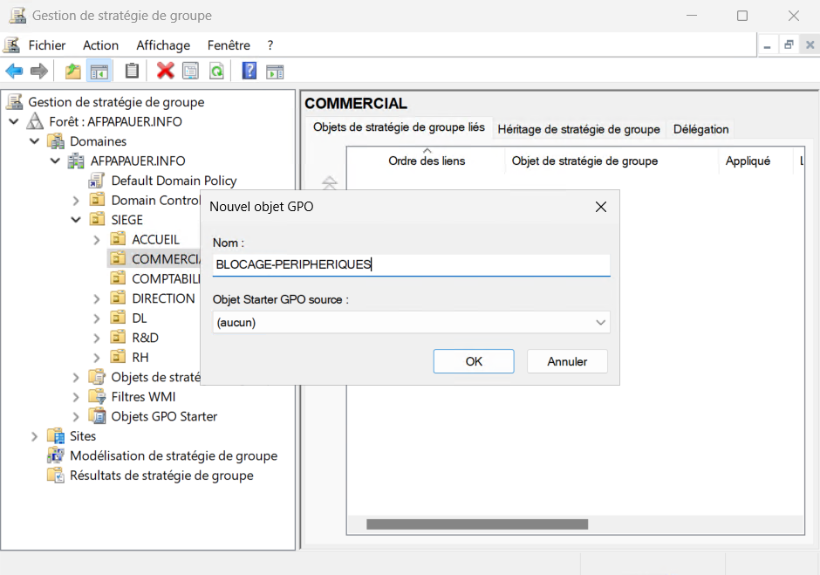Open Properties via the toolbar icon
The width and height of the screenshot is (820, 575).
tap(190, 72)
